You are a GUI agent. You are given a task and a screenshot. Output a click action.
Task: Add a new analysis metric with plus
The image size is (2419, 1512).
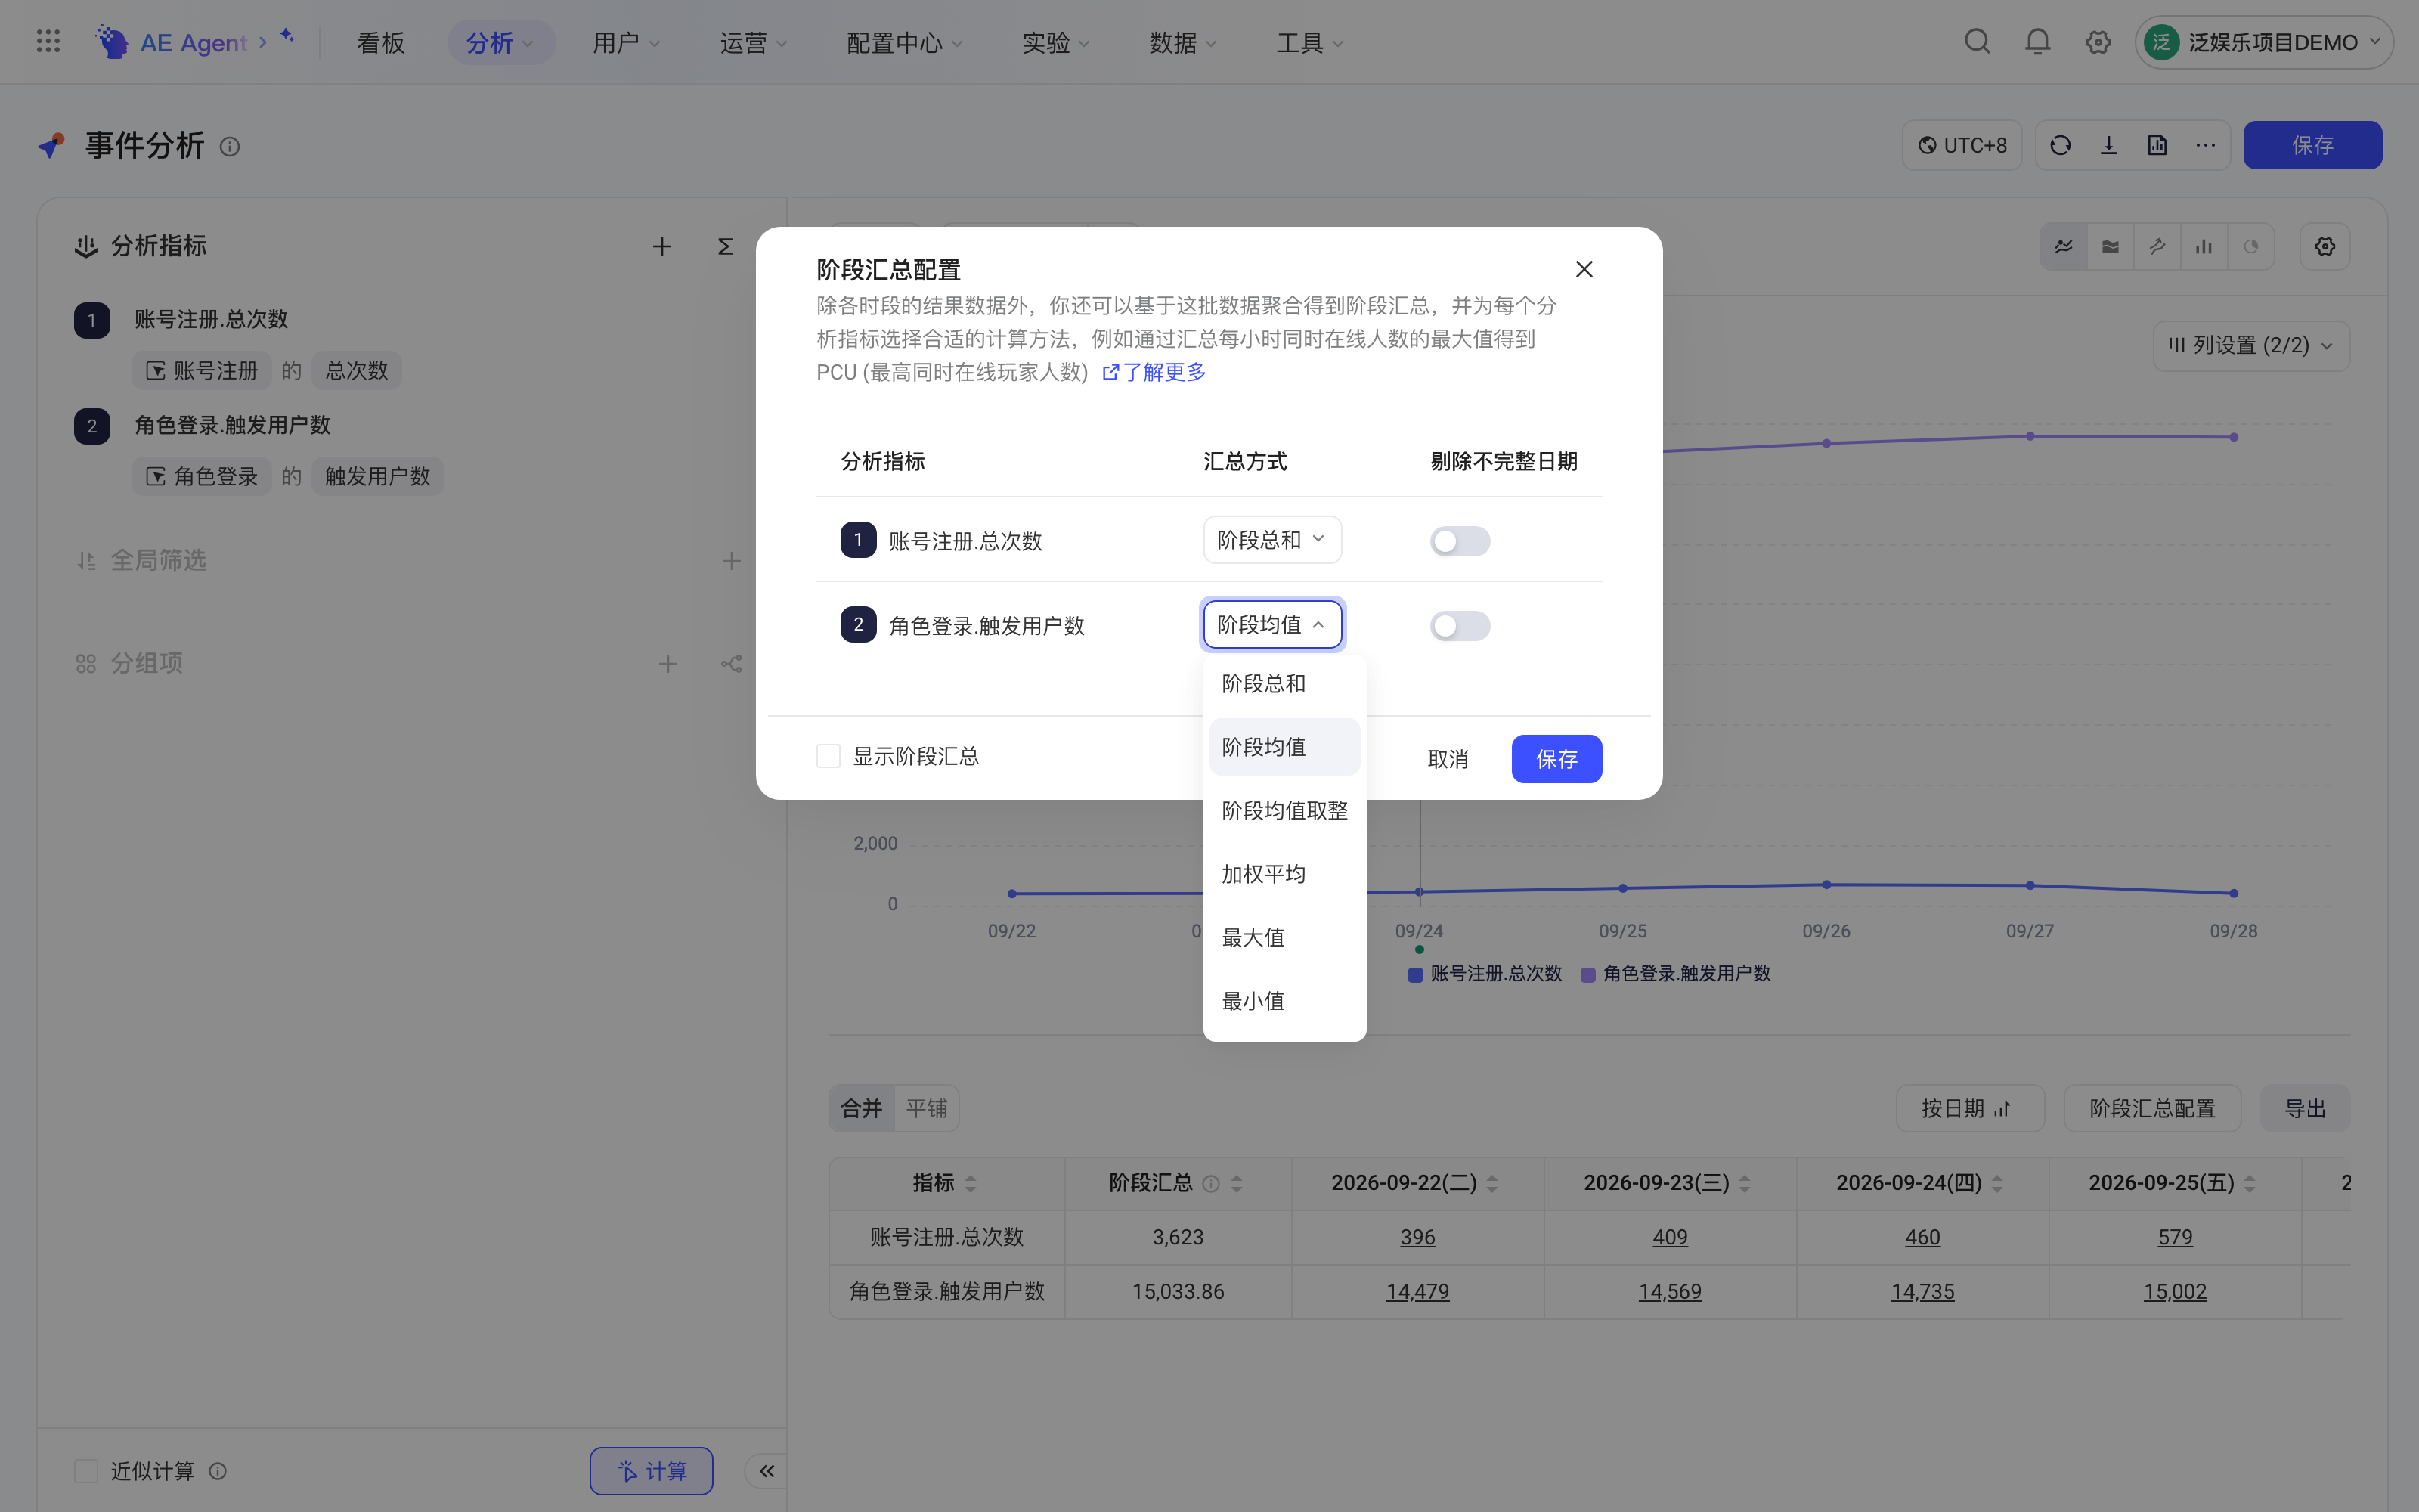click(x=661, y=247)
